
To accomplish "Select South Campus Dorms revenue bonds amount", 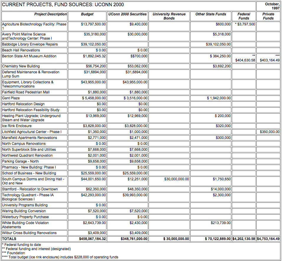I will (177, 179).
